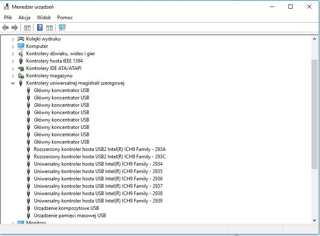Image resolution: width=320 pixels, height=236 pixels.
Task: Click the speaker icon for Kontrolery dźwięku
Action: [21, 54]
